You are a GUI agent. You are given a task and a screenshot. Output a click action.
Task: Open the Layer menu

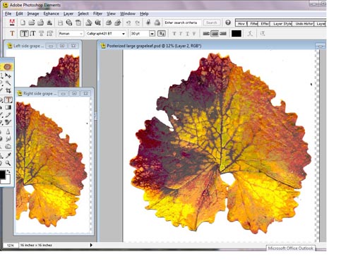68,13
